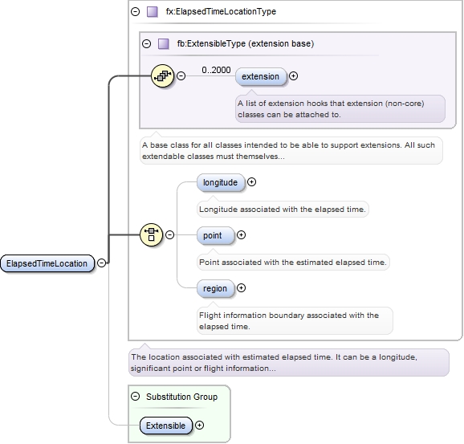Expand the longitude element plus icon
Viewport: 464px width, 444px height.
251,181
